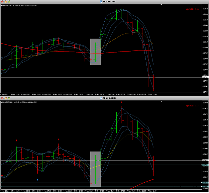The height and width of the screenshot is (193, 209).
Task: Zoom the AUDUSD chart window
Action: click(x=9, y=98)
